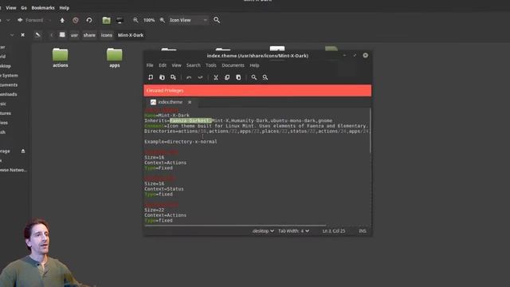Image resolution: width=510 pixels, height=287 pixels.
Task: Open File System in the sidebar
Action: tap(9, 76)
